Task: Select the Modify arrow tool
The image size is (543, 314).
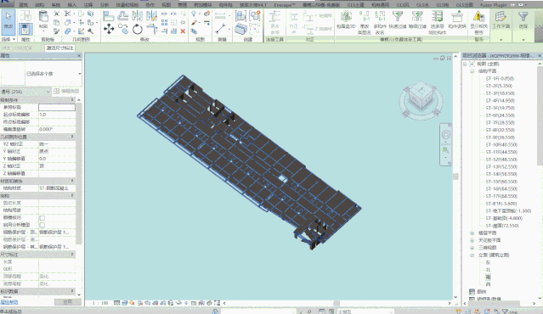Action: 8,21
